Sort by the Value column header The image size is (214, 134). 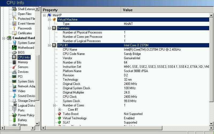click(167, 10)
